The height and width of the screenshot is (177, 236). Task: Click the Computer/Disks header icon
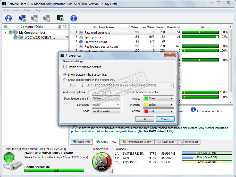(x=6, y=27)
